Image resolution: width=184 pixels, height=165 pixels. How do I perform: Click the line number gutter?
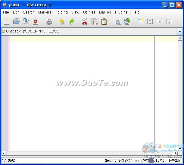point(5,93)
